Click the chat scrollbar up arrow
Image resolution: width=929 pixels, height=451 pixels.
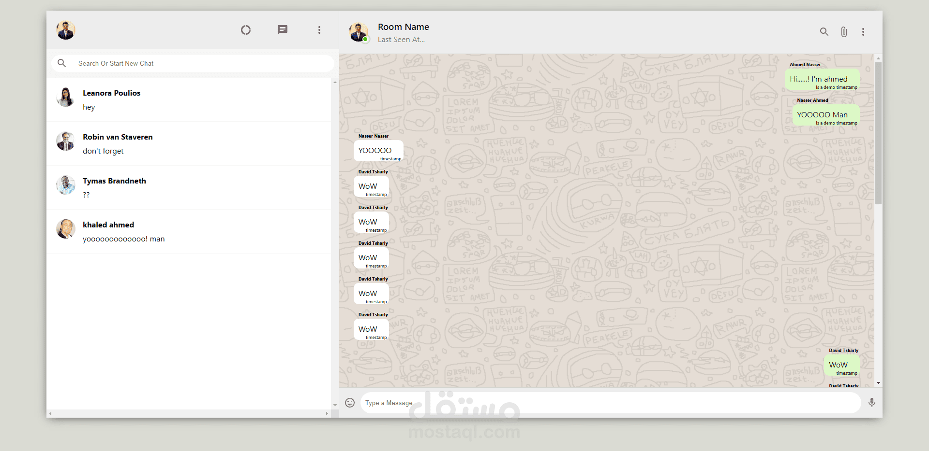coord(878,58)
